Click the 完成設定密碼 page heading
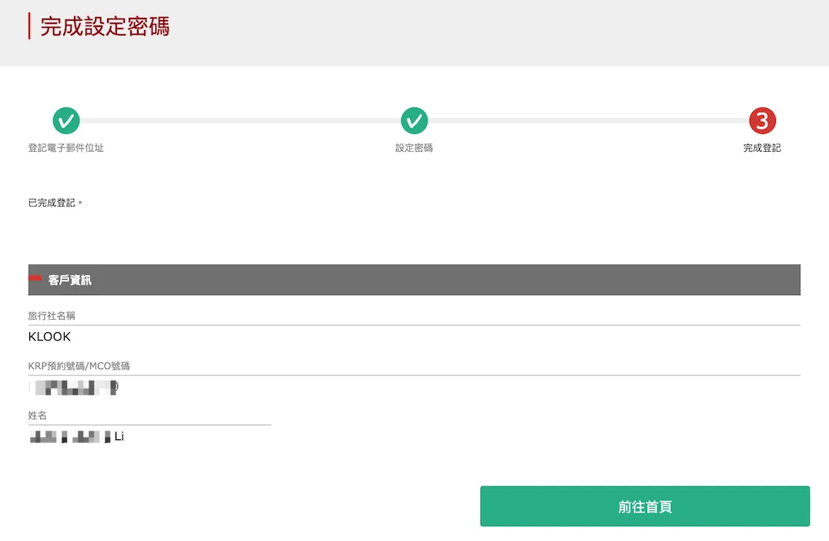The width and height of the screenshot is (829, 541). 105,27
